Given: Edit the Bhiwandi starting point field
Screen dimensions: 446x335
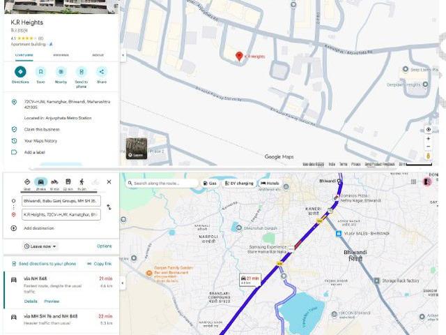Looking at the screenshot, I should pyautogui.click(x=61, y=201).
